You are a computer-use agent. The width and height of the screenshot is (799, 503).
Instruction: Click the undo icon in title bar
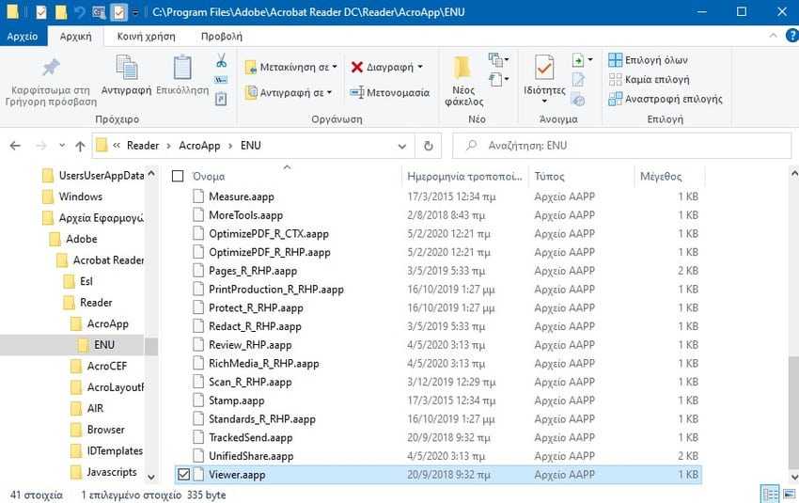pos(79,12)
